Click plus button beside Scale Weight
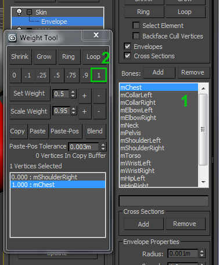The image size is (219, 265). [x=85, y=111]
